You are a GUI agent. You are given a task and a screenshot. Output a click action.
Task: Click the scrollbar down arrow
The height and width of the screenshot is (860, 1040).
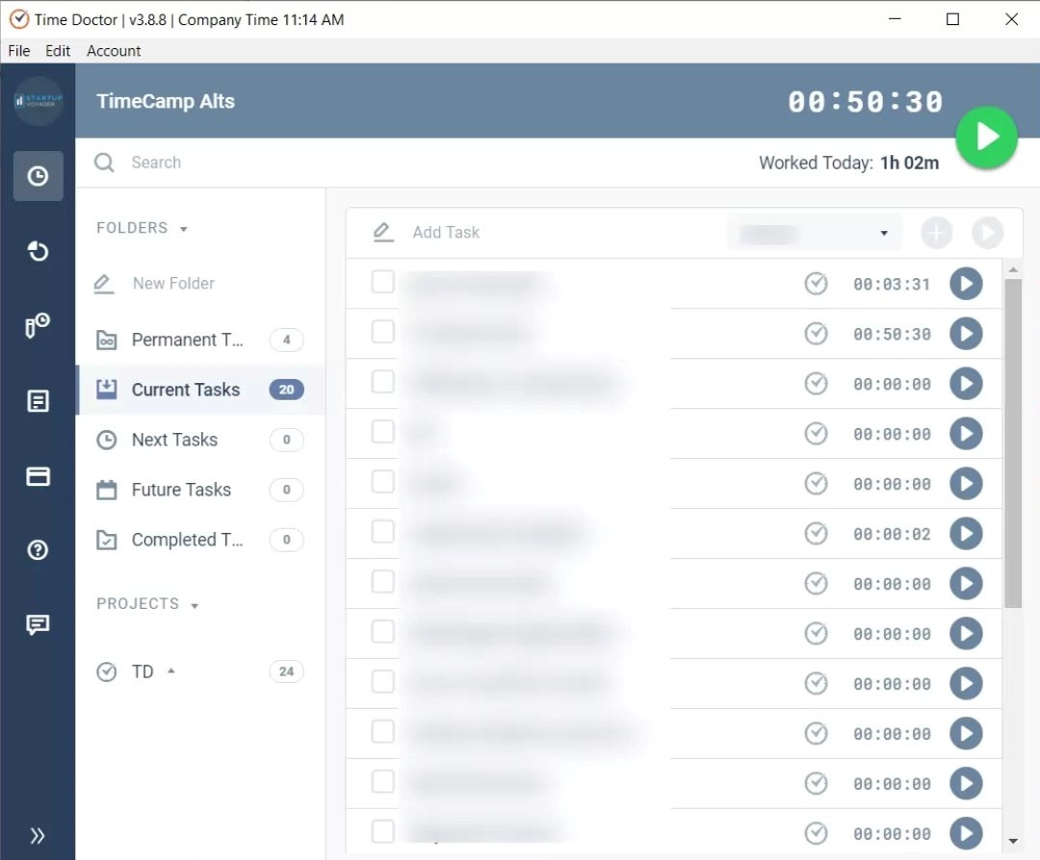pos(1013,841)
